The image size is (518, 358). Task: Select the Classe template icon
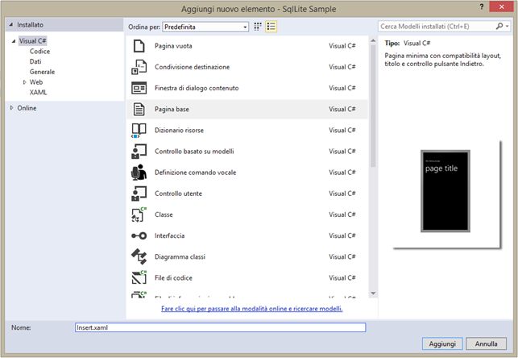tap(139, 214)
